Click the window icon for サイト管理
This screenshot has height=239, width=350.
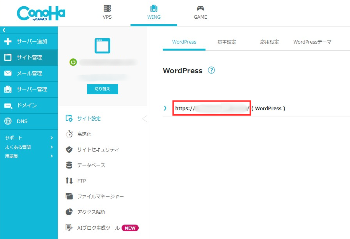point(8,57)
